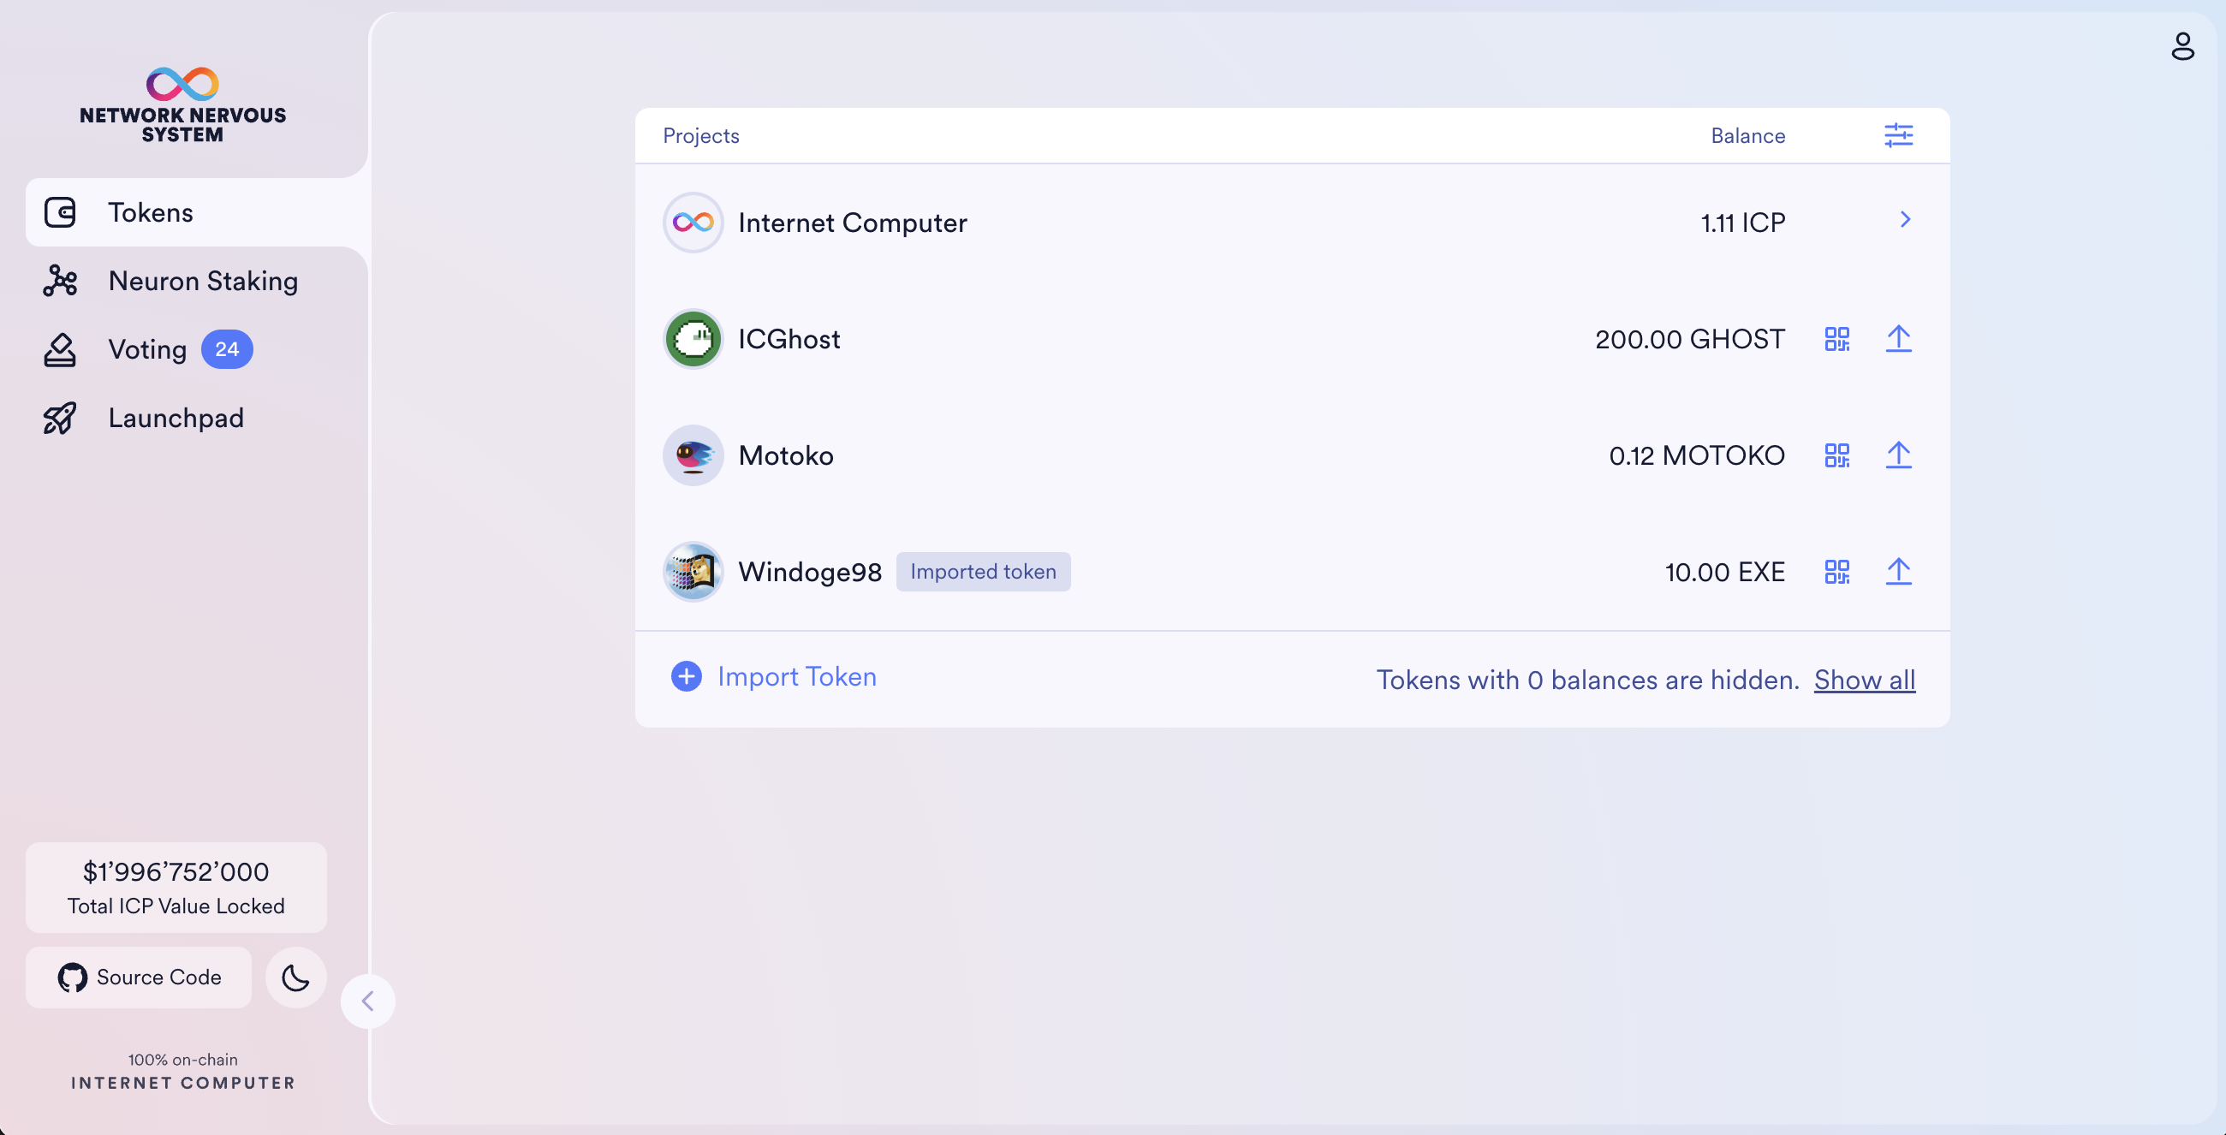Click the Windoge98 QR code icon
2226x1135 pixels.
1836,570
